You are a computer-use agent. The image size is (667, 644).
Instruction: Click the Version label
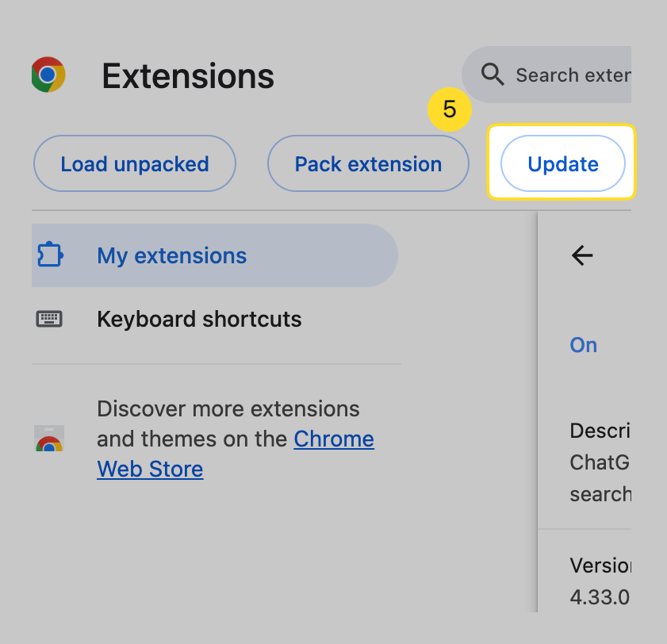tap(600, 565)
